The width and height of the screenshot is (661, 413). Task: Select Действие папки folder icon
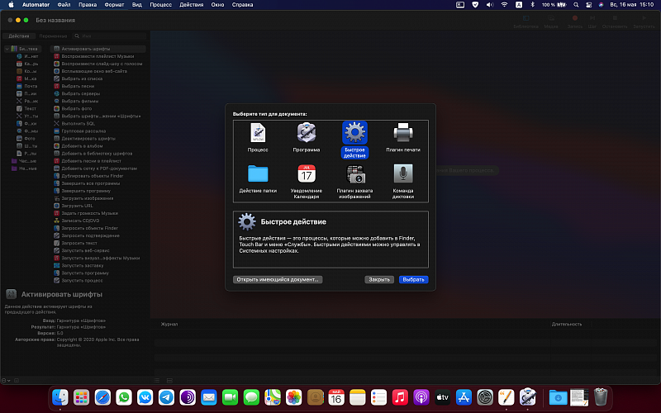(x=258, y=174)
